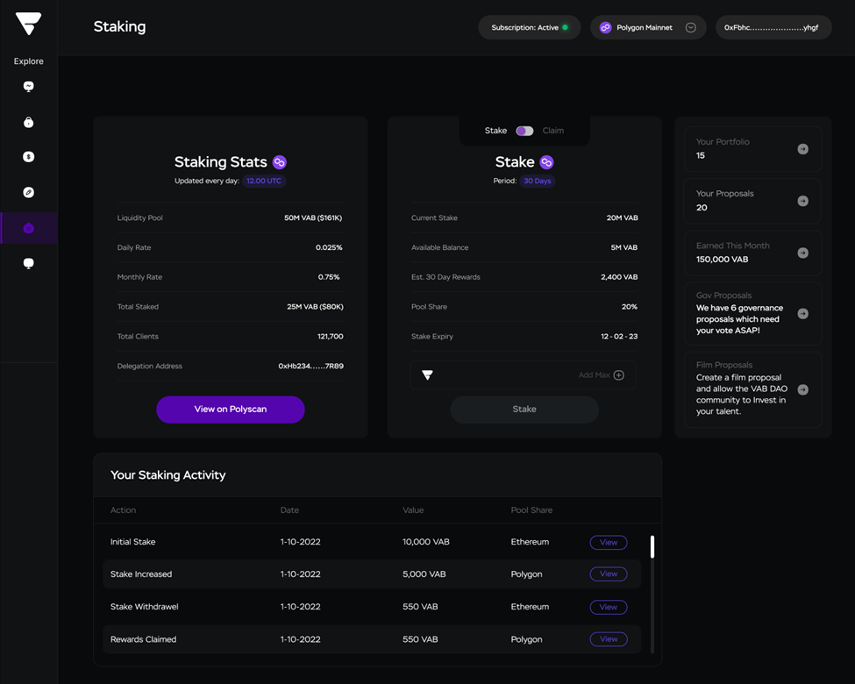Open the chart monitor sidebar icon
The image size is (855, 684).
pyautogui.click(x=28, y=87)
